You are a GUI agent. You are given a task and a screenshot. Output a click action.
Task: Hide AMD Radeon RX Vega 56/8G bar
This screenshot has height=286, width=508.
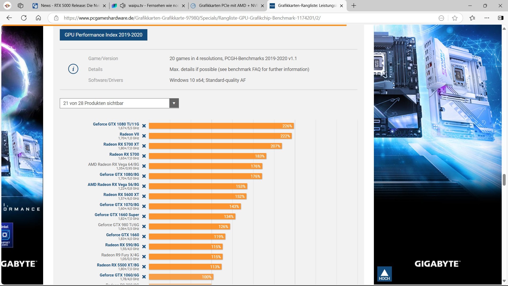144,186
